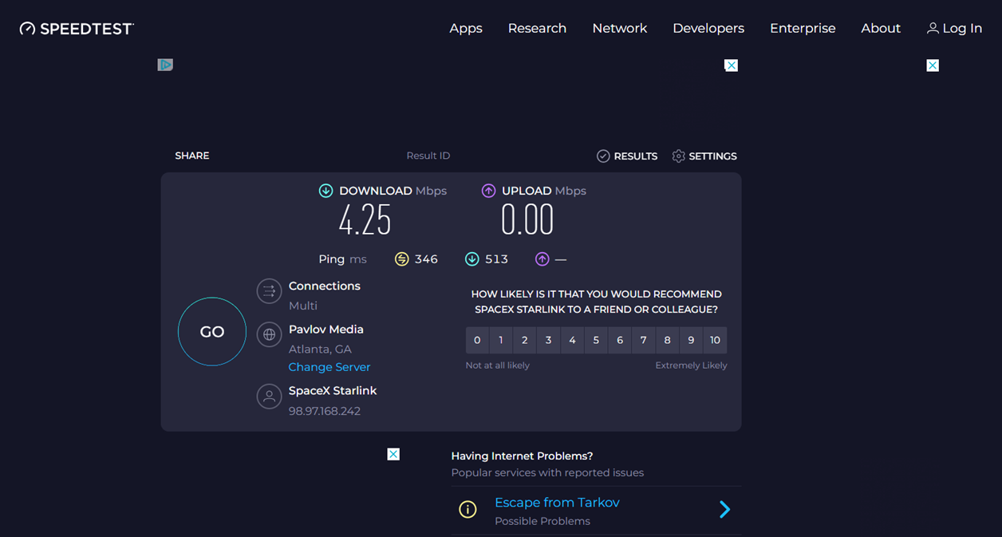This screenshot has height=537, width=1002.
Task: Rate recommendation 5
Action: pos(596,340)
